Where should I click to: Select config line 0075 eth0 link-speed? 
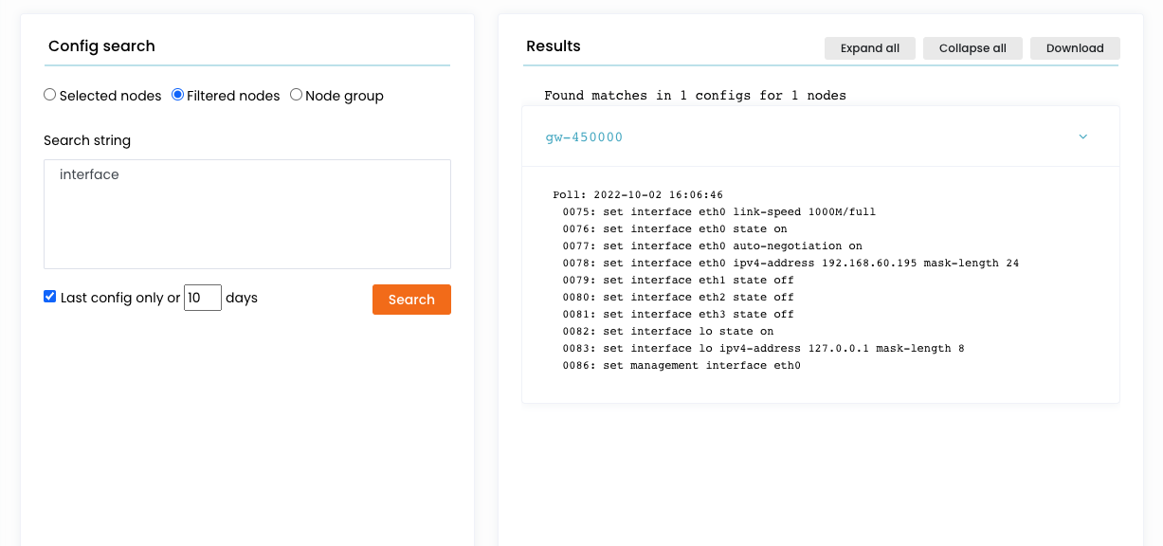click(x=718, y=212)
